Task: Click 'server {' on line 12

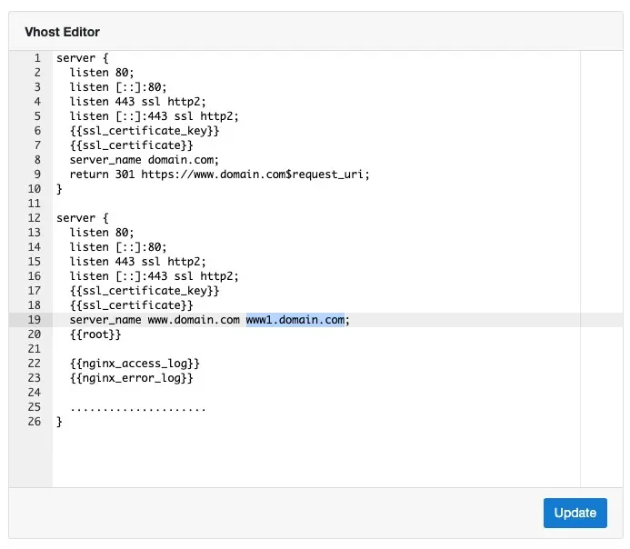Action: point(83,218)
